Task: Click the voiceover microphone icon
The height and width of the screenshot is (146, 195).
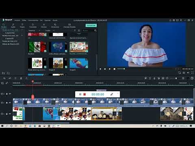Action: [154, 78]
